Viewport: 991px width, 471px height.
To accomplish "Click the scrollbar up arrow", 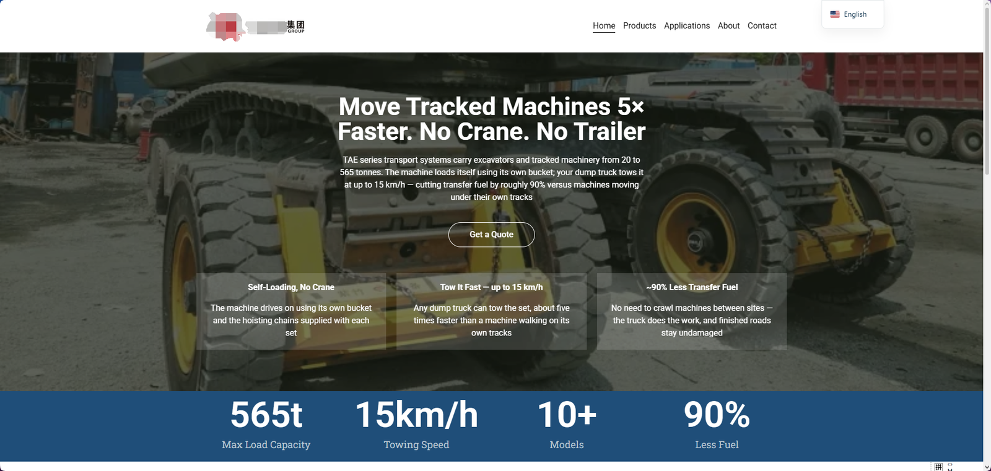I will pos(987,4).
